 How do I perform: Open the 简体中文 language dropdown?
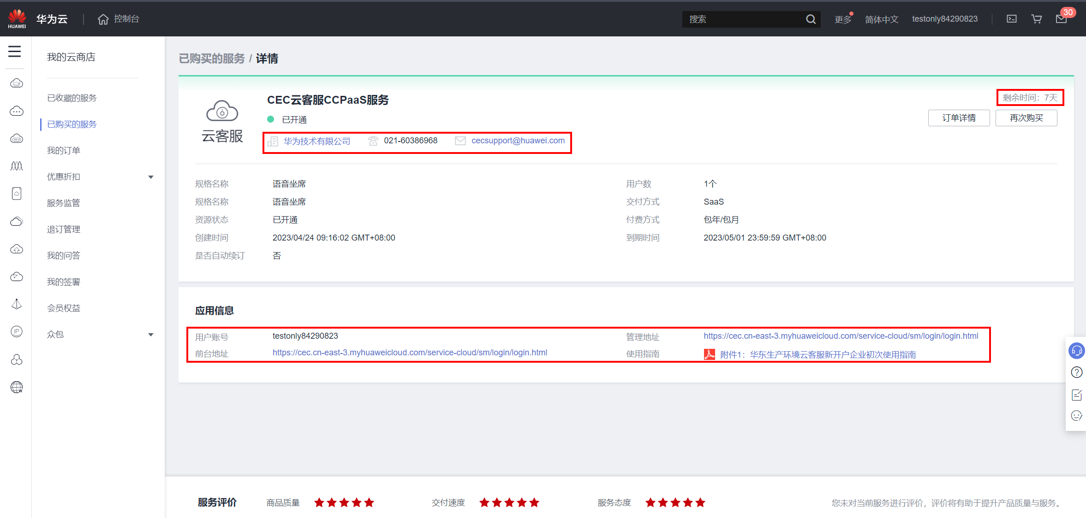pos(881,19)
